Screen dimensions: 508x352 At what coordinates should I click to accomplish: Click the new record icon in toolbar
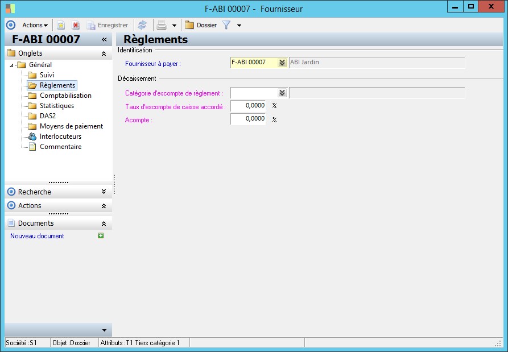[61, 25]
